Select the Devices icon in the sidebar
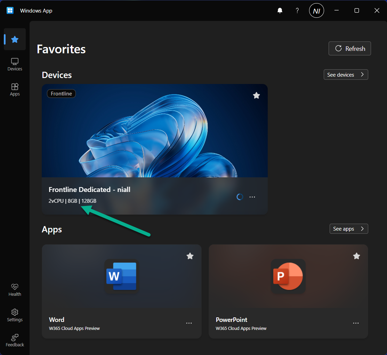 (x=15, y=64)
